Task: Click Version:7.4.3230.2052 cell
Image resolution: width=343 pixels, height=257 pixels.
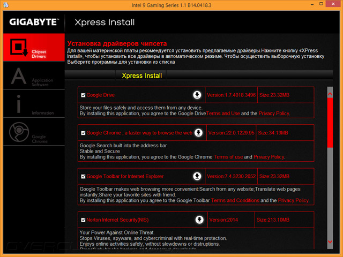Action: point(231,176)
